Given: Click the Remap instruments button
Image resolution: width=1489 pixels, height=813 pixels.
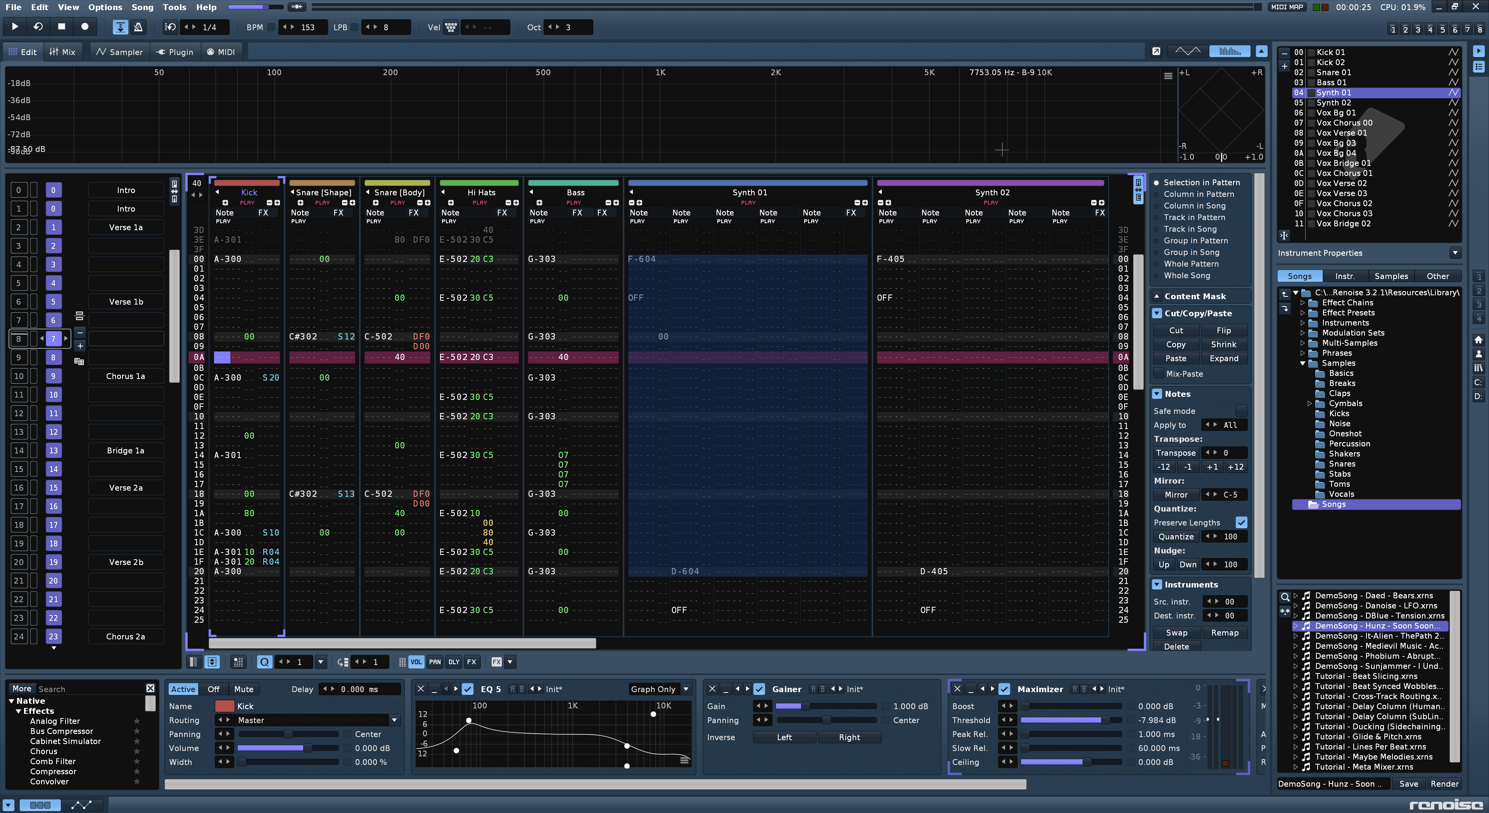Looking at the screenshot, I should pos(1224,633).
